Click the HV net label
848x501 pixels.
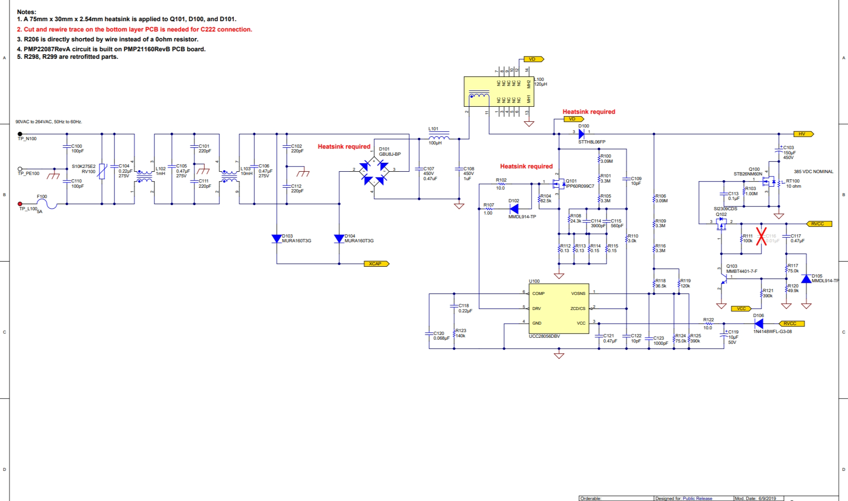pos(803,134)
